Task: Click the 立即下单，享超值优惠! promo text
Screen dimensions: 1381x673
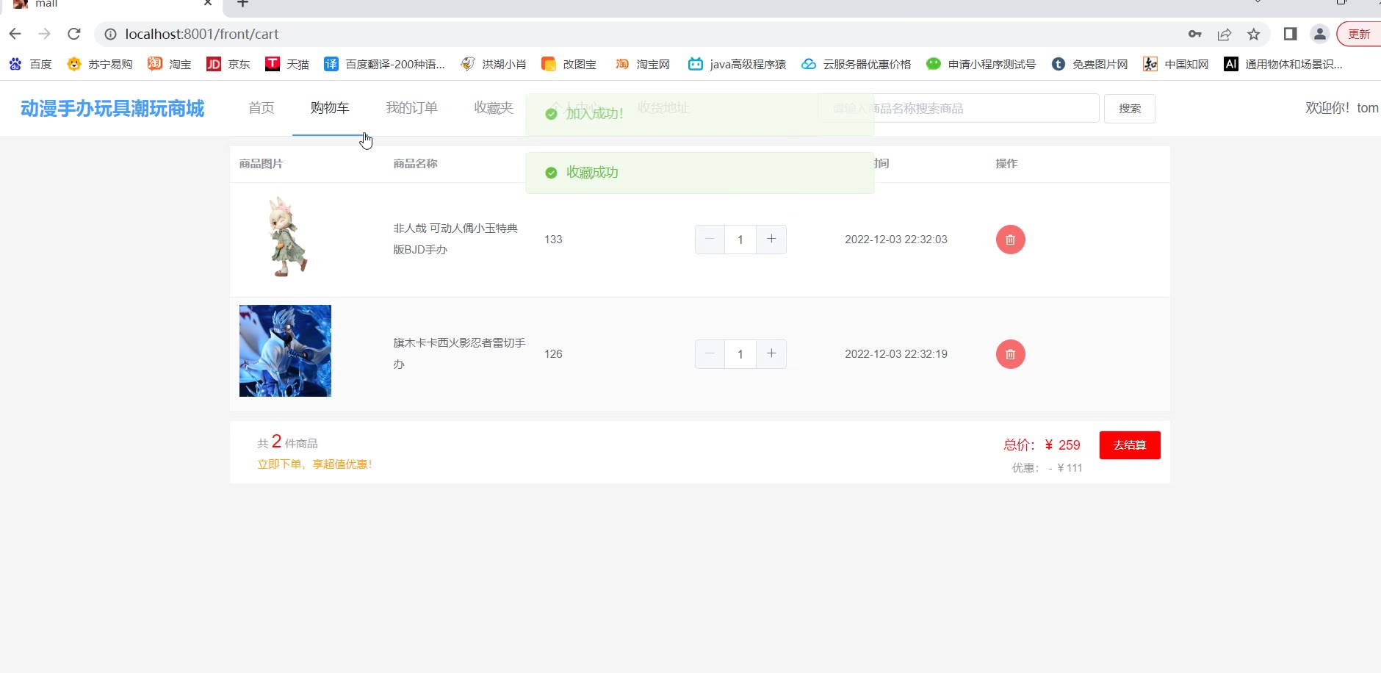Action: (314, 464)
